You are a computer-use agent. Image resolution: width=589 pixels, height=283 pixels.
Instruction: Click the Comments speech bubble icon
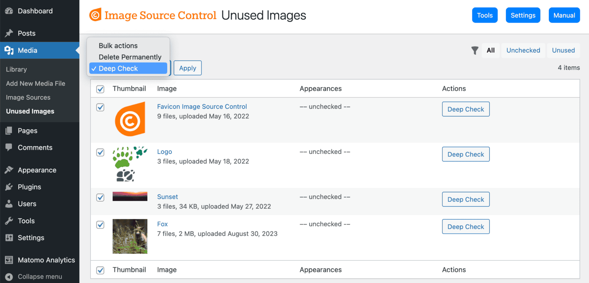9,147
